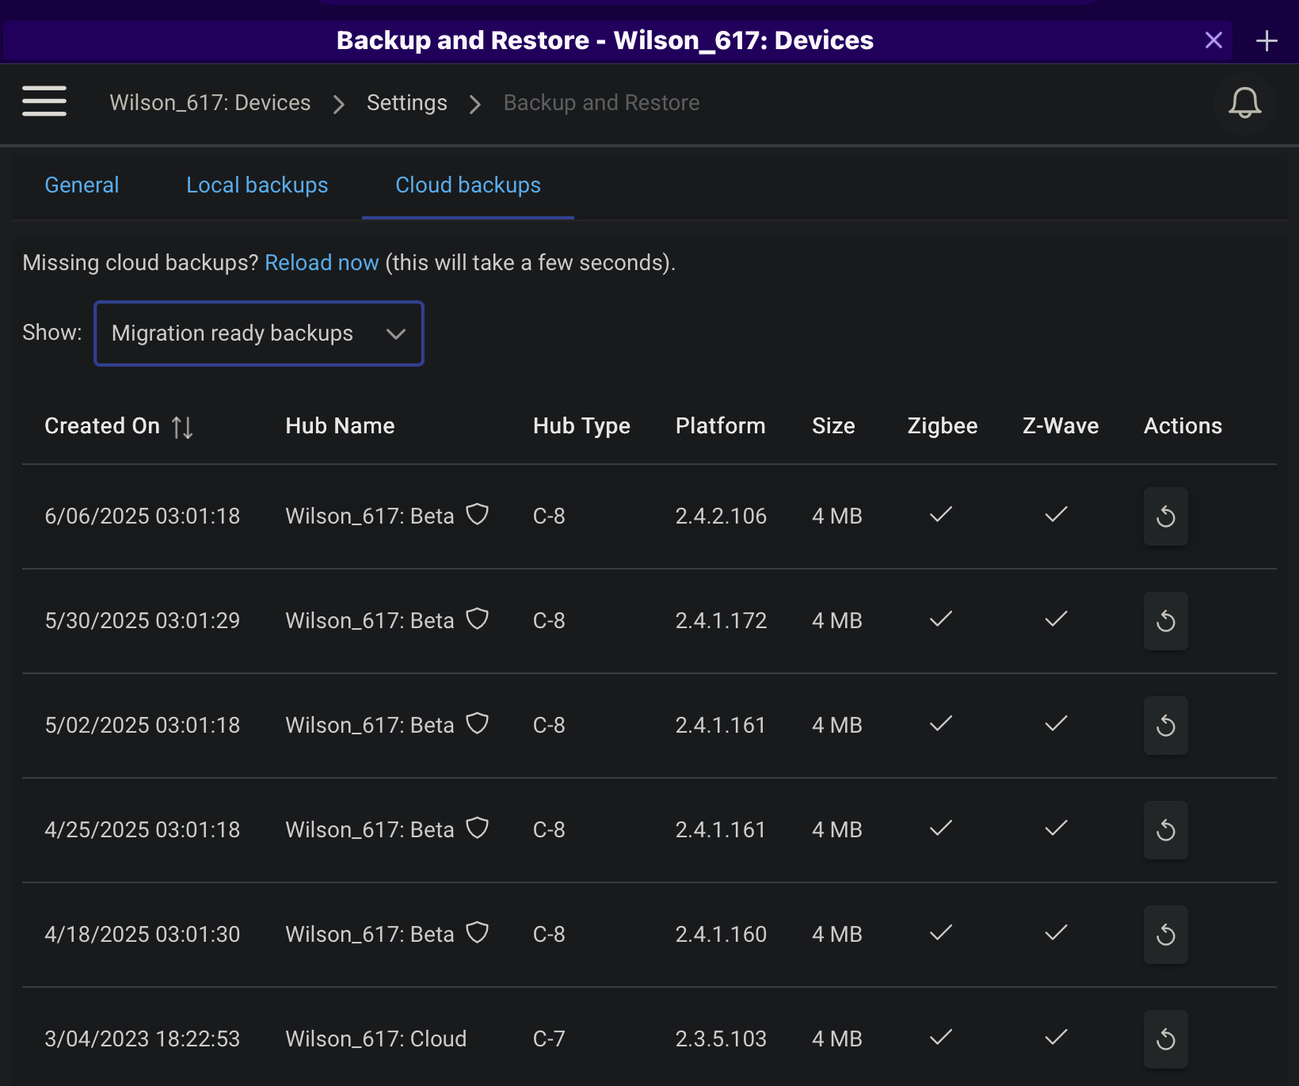The image size is (1299, 1086).
Task: Restore the 3/04/2023 Wilson_617: Cloud backup
Action: point(1165,1039)
